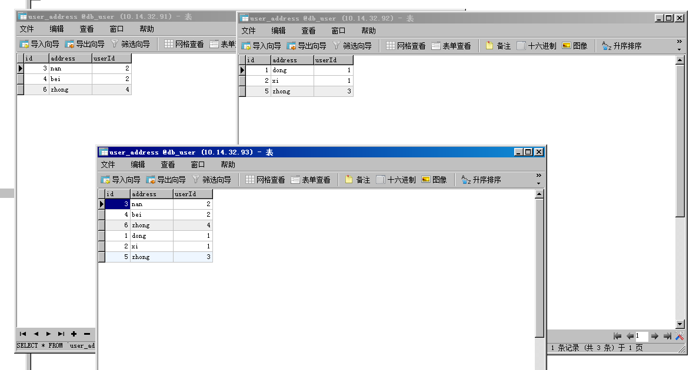
Task: Switch to Grid View in the 10.14.32.91 window
Action: tap(184, 44)
